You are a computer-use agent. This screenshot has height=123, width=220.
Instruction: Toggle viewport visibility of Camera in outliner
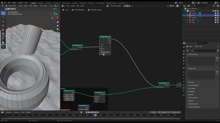tap(216, 13)
